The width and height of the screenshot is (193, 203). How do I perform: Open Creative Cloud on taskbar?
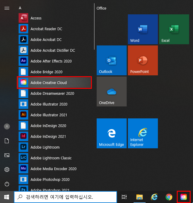183,197
